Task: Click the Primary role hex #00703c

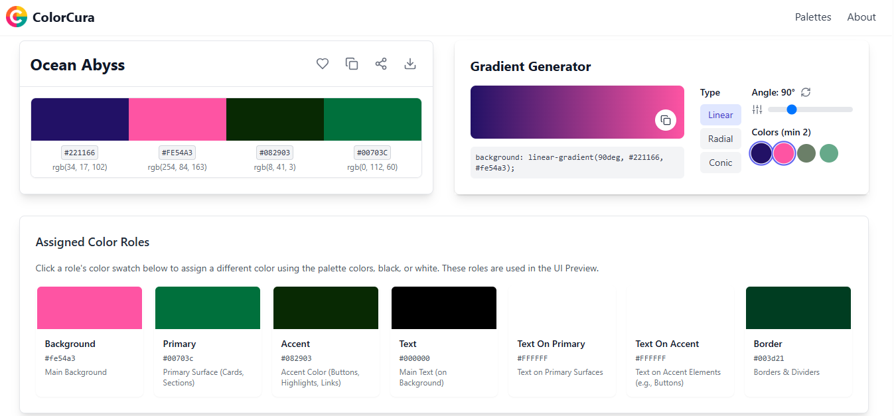Action: (x=179, y=358)
